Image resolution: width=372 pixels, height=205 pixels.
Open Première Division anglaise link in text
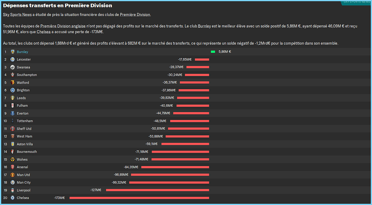63,26
